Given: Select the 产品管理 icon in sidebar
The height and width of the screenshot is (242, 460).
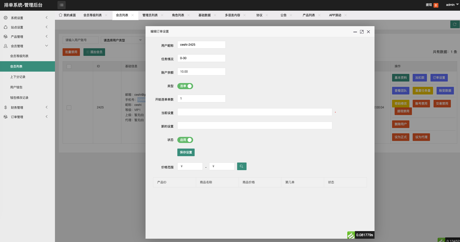Looking at the screenshot, I should point(6,36).
